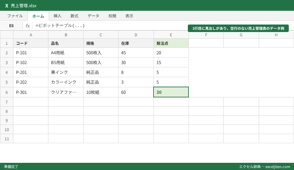The width and height of the screenshot is (294, 170).
Task: Click the Excel X logo icon
Action: point(7,6)
